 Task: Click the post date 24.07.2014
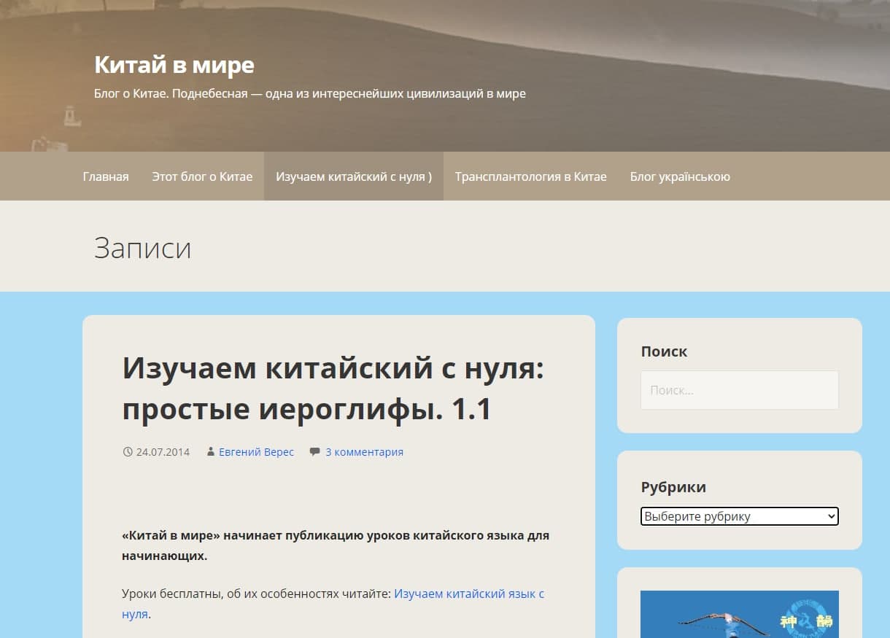click(x=163, y=452)
